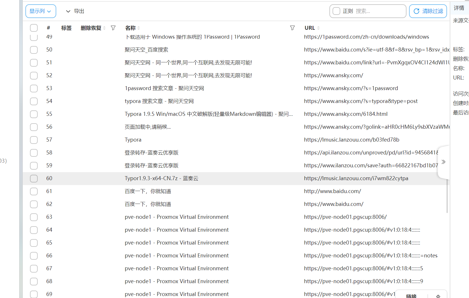The width and height of the screenshot is (469, 298).
Task: Click the # index column header
Action: click(x=49, y=28)
